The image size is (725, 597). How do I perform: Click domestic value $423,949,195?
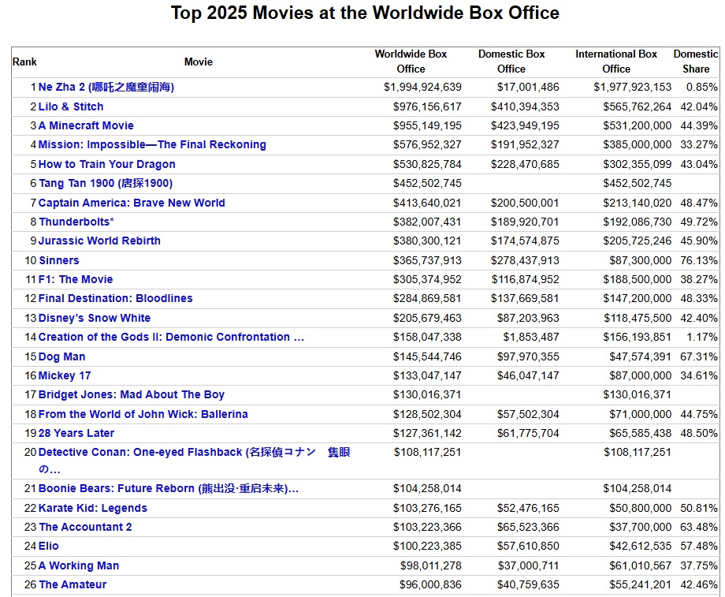(x=525, y=125)
